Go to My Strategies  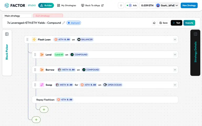[67, 5]
